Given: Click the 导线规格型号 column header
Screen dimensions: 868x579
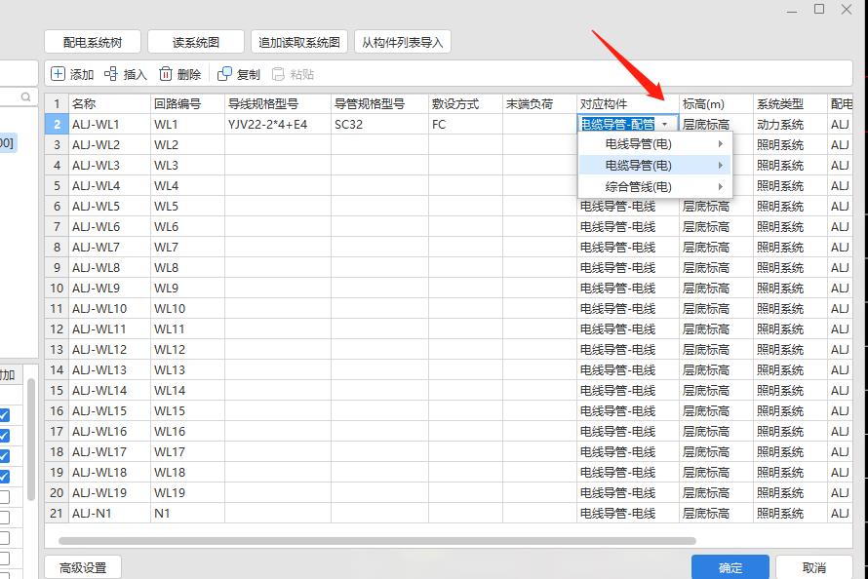Looking at the screenshot, I should pyautogui.click(x=278, y=104).
